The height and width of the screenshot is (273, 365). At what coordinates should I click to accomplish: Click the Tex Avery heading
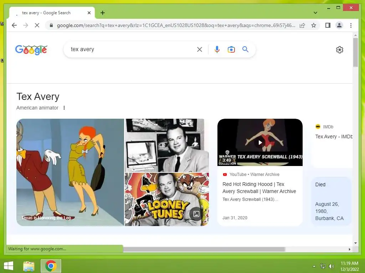[38, 97]
